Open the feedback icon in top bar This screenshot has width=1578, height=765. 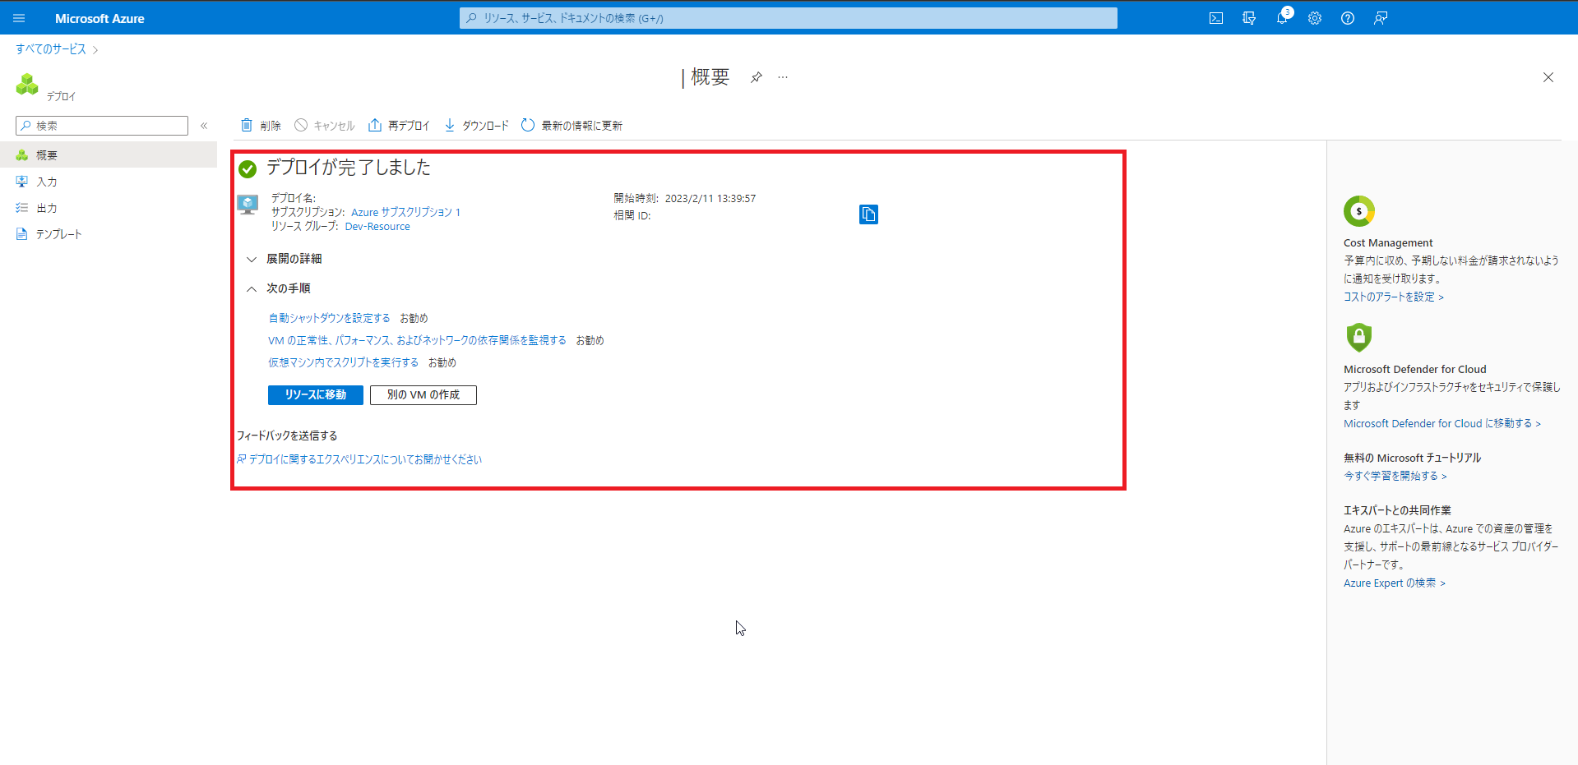[x=1381, y=18]
